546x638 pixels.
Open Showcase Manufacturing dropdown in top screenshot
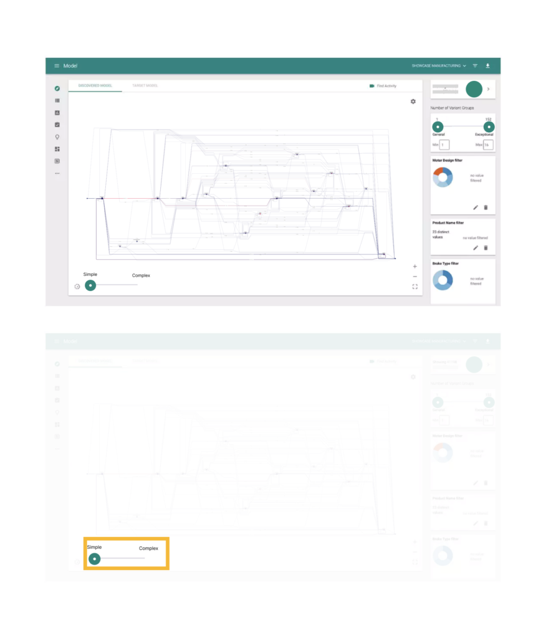coord(438,65)
